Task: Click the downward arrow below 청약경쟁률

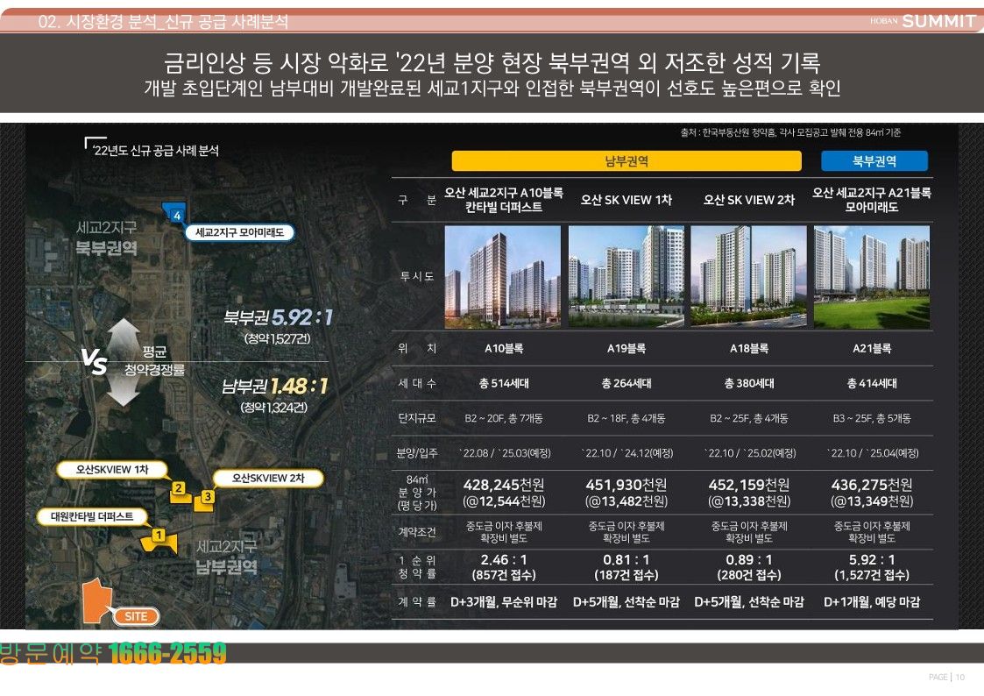Action: click(x=124, y=391)
